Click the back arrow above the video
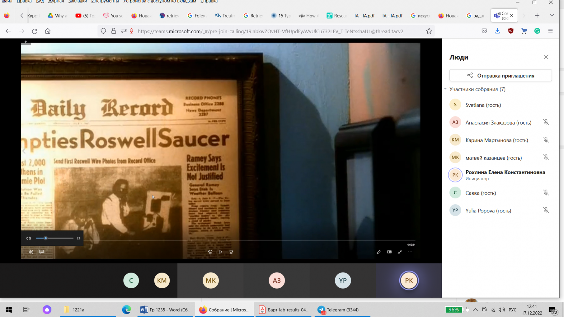The width and height of the screenshot is (564, 317). [26, 42]
